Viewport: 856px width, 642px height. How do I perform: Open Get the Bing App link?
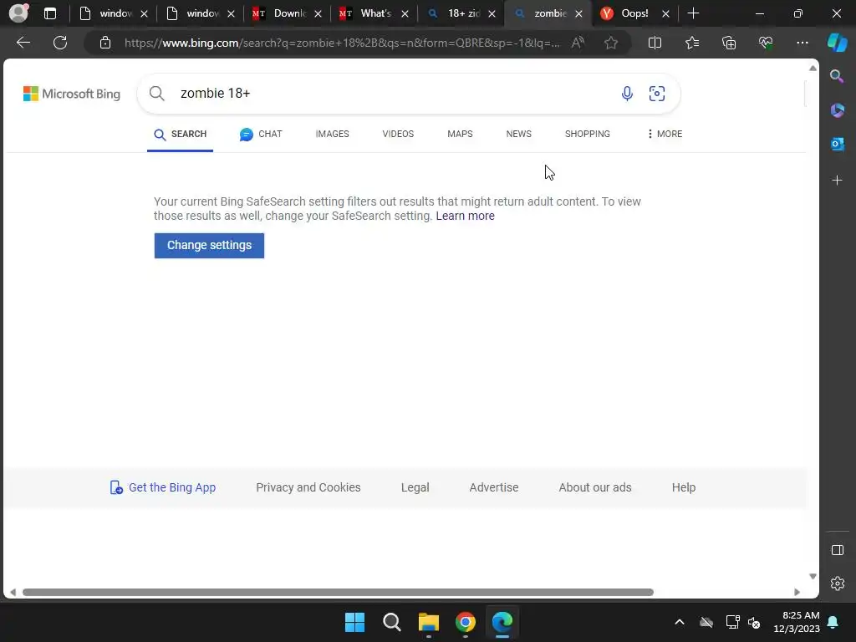point(163,487)
